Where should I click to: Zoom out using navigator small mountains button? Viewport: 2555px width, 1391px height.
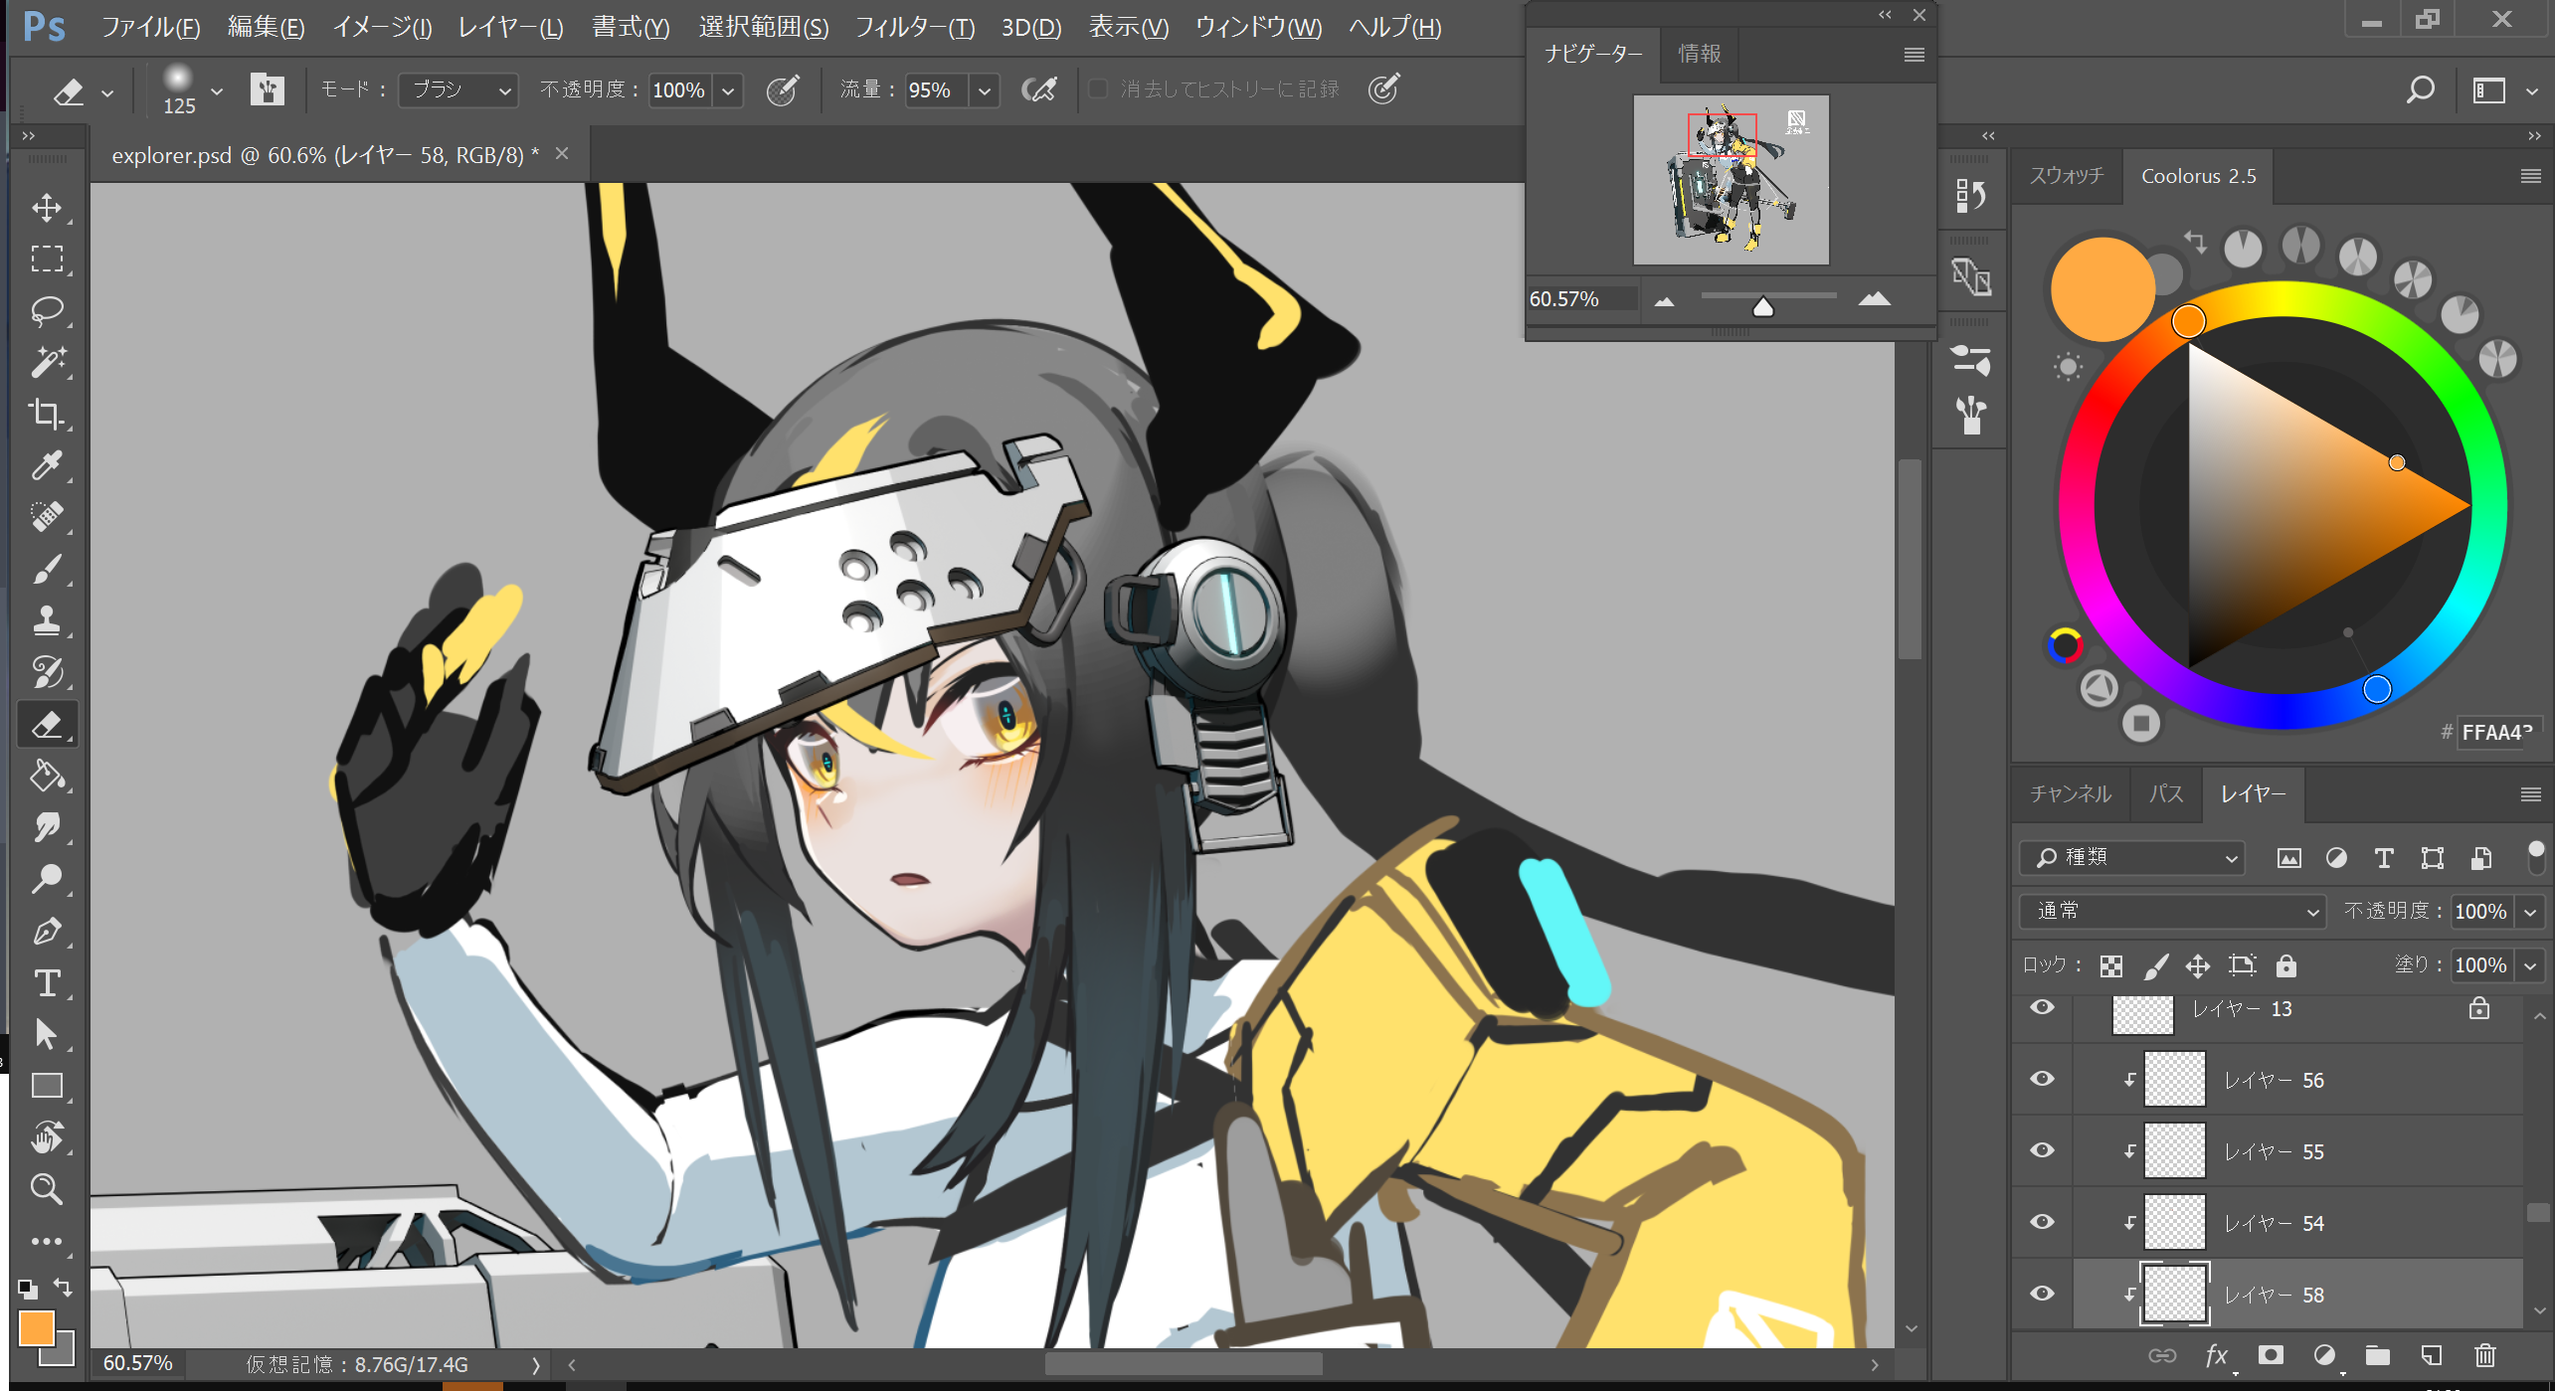[x=1665, y=300]
